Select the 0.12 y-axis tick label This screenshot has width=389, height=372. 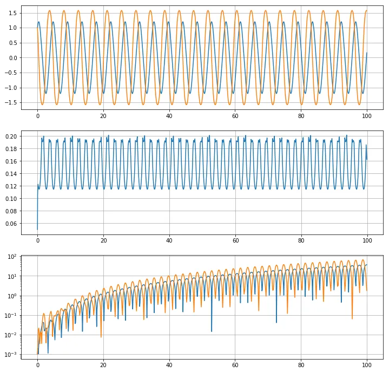click(11, 186)
